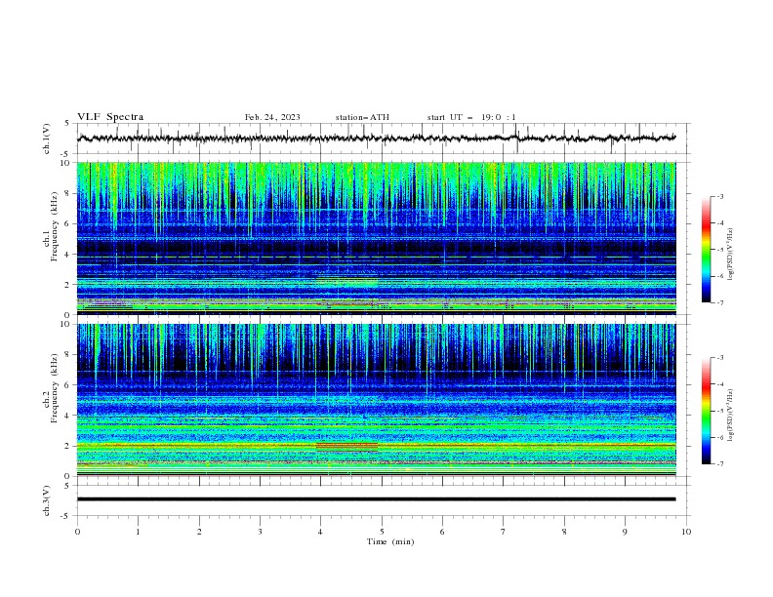Viewport: 773px width, 597px height.
Task: Click the ch.2 PSD color scale bar
Action: click(x=706, y=411)
